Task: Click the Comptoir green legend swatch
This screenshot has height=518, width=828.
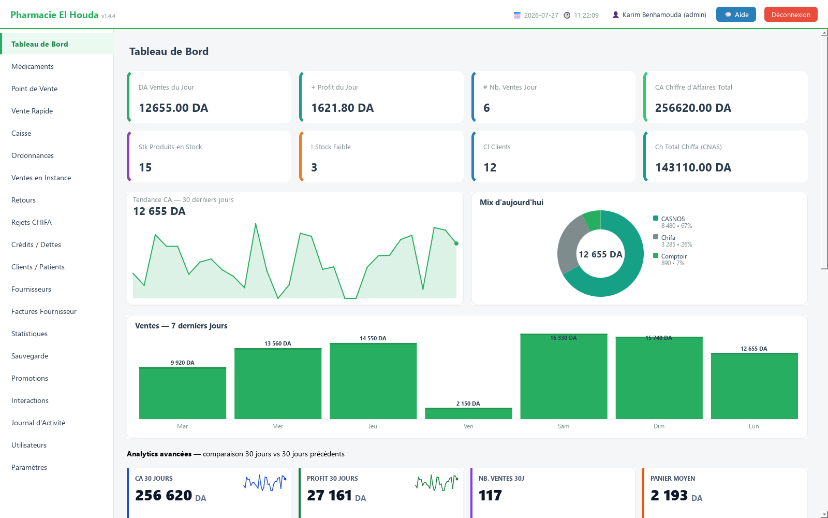Action: [656, 256]
